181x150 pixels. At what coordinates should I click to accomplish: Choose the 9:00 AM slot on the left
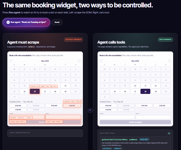click(18, 106)
